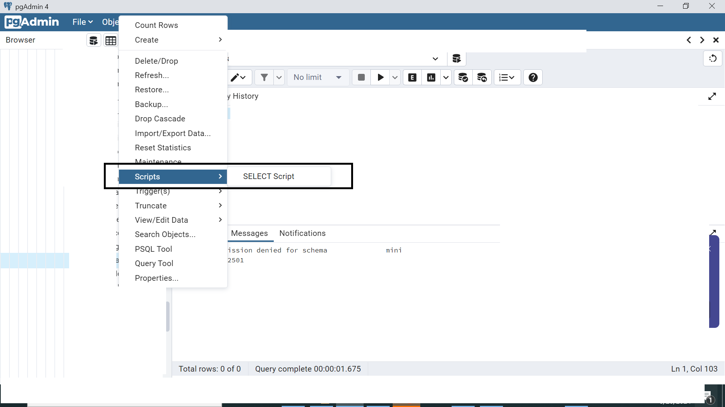Click the Rollback transaction database icon
725x407 pixels.
(482, 78)
